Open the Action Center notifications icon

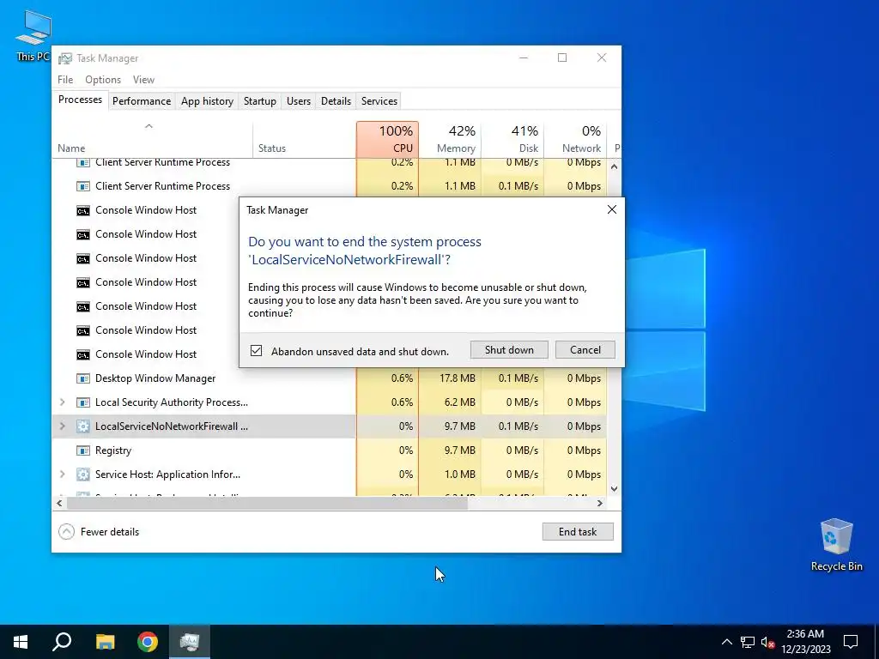point(851,642)
